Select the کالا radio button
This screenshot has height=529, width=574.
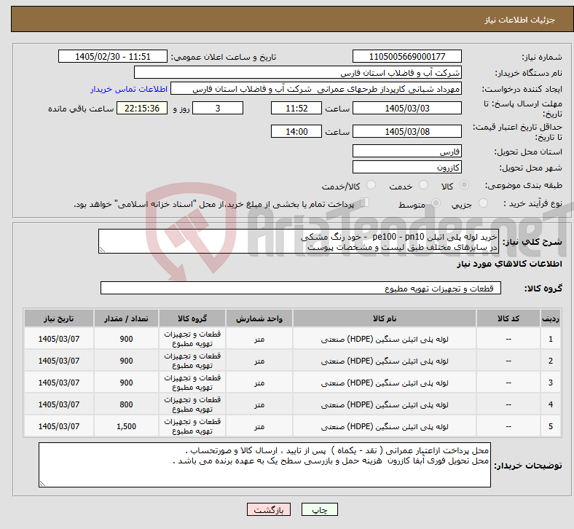click(x=464, y=185)
